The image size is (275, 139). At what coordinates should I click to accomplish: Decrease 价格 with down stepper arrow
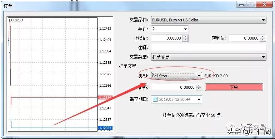(x=199, y=89)
